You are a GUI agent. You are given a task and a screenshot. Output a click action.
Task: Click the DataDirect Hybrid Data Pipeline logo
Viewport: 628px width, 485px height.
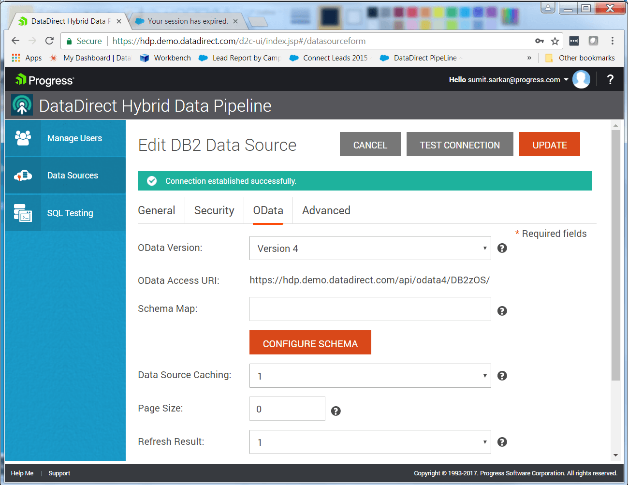point(22,105)
